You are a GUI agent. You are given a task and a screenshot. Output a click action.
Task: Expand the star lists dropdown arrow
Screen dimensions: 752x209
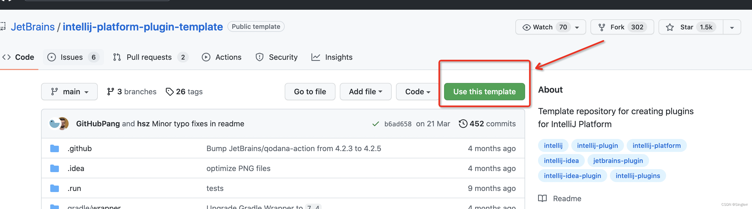click(x=732, y=27)
